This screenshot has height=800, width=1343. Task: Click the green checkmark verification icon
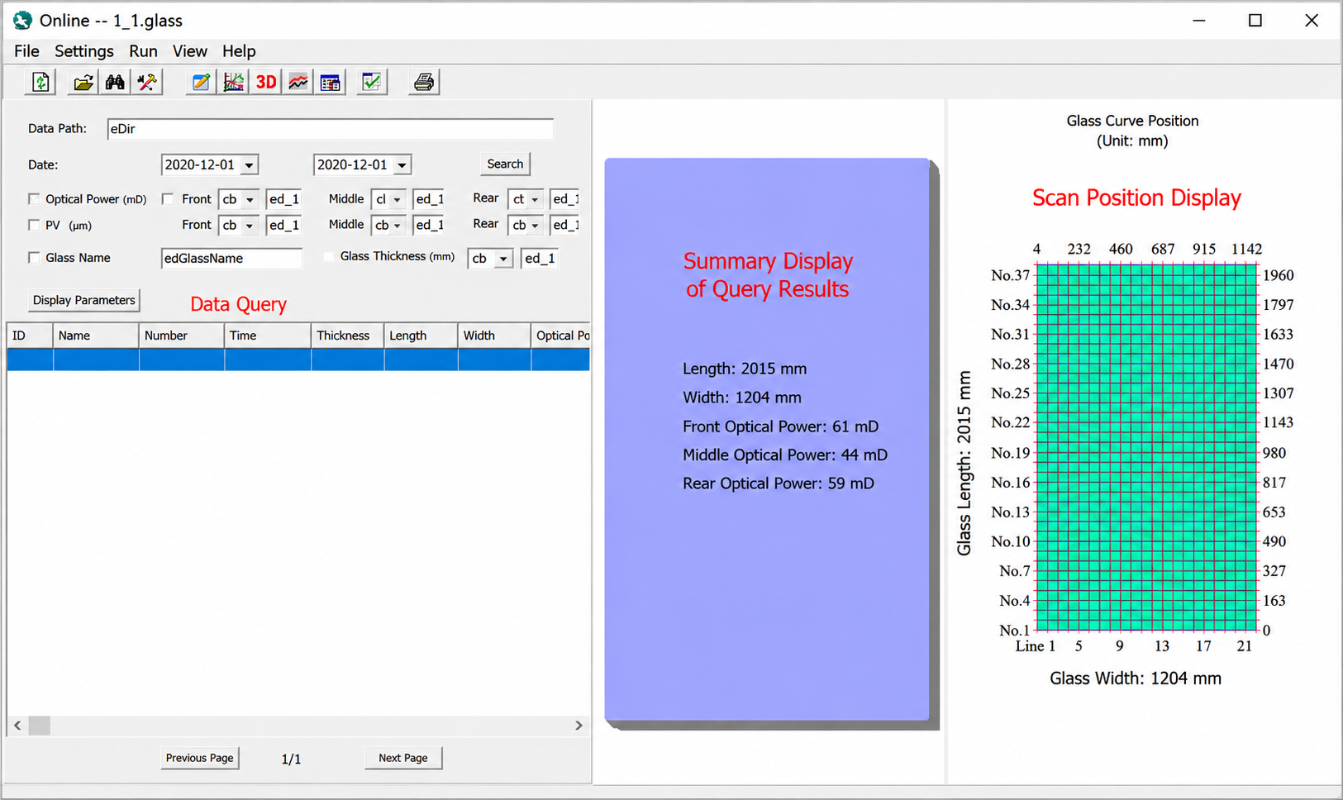point(372,82)
